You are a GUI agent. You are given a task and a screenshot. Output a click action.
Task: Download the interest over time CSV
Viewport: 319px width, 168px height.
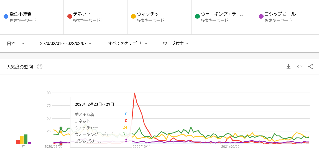pos(288,67)
